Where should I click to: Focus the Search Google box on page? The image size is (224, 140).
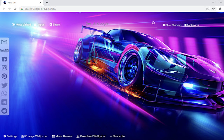[x=119, y=23]
